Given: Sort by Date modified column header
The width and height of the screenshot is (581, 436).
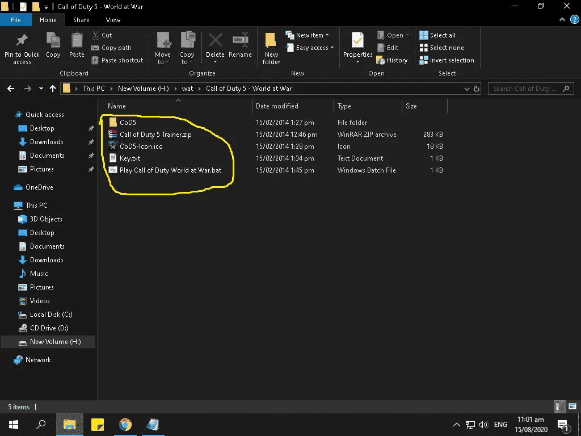Looking at the screenshot, I should tap(277, 106).
